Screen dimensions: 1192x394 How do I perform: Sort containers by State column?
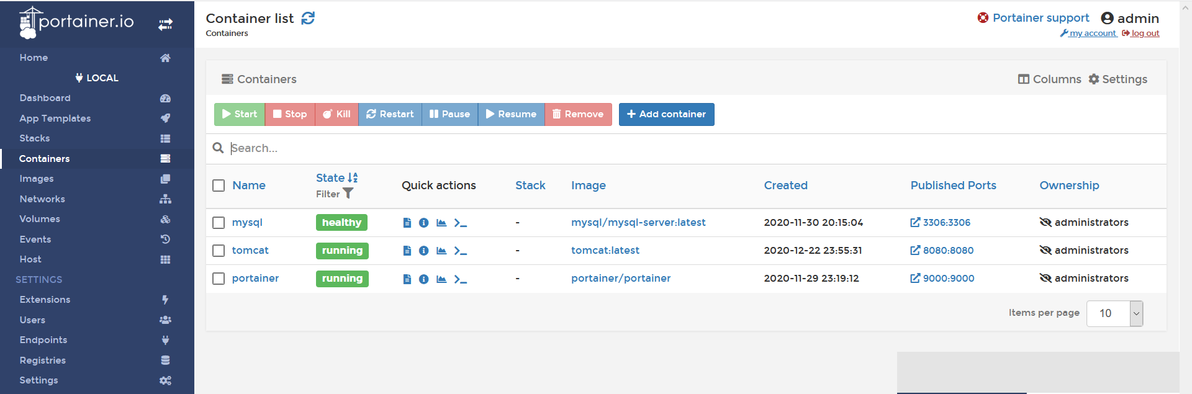tap(336, 177)
